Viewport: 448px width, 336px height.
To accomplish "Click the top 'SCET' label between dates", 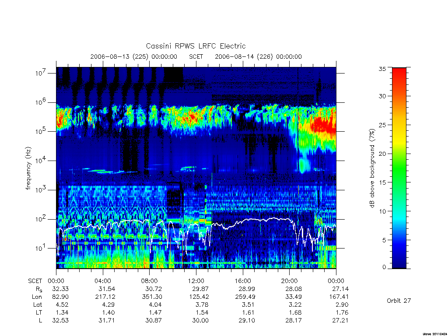I will pyautogui.click(x=196, y=56).
